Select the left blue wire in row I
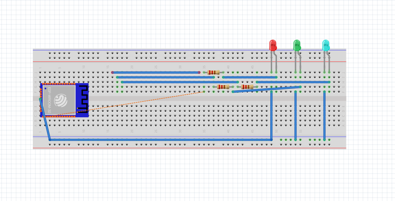The width and height of the screenshot is (395, 201). click(x=166, y=77)
